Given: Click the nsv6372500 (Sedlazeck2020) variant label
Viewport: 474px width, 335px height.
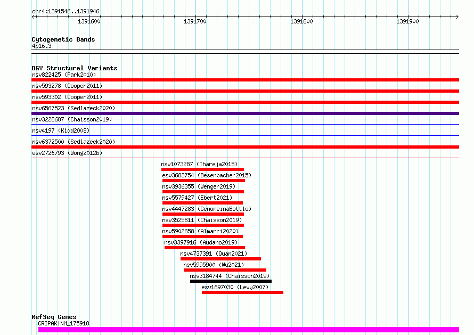Looking at the screenshot, I should pyautogui.click(x=73, y=142).
